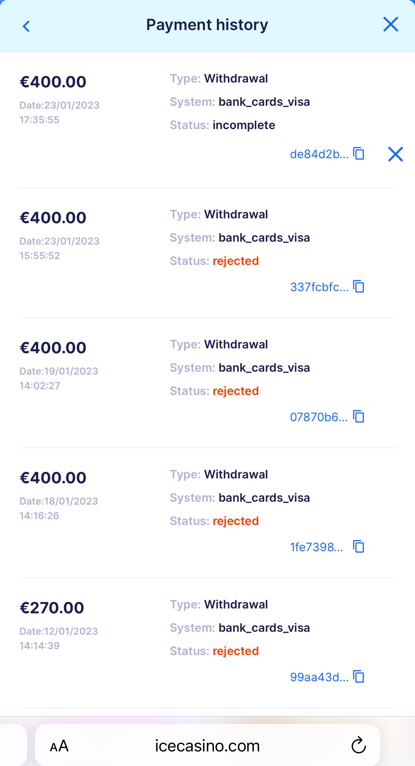Tap the Payment history title
The width and height of the screenshot is (415, 766).
pos(207,25)
